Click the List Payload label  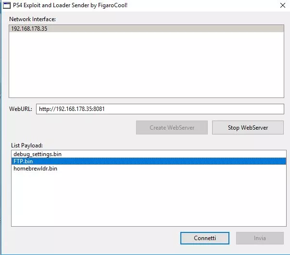tap(27, 145)
